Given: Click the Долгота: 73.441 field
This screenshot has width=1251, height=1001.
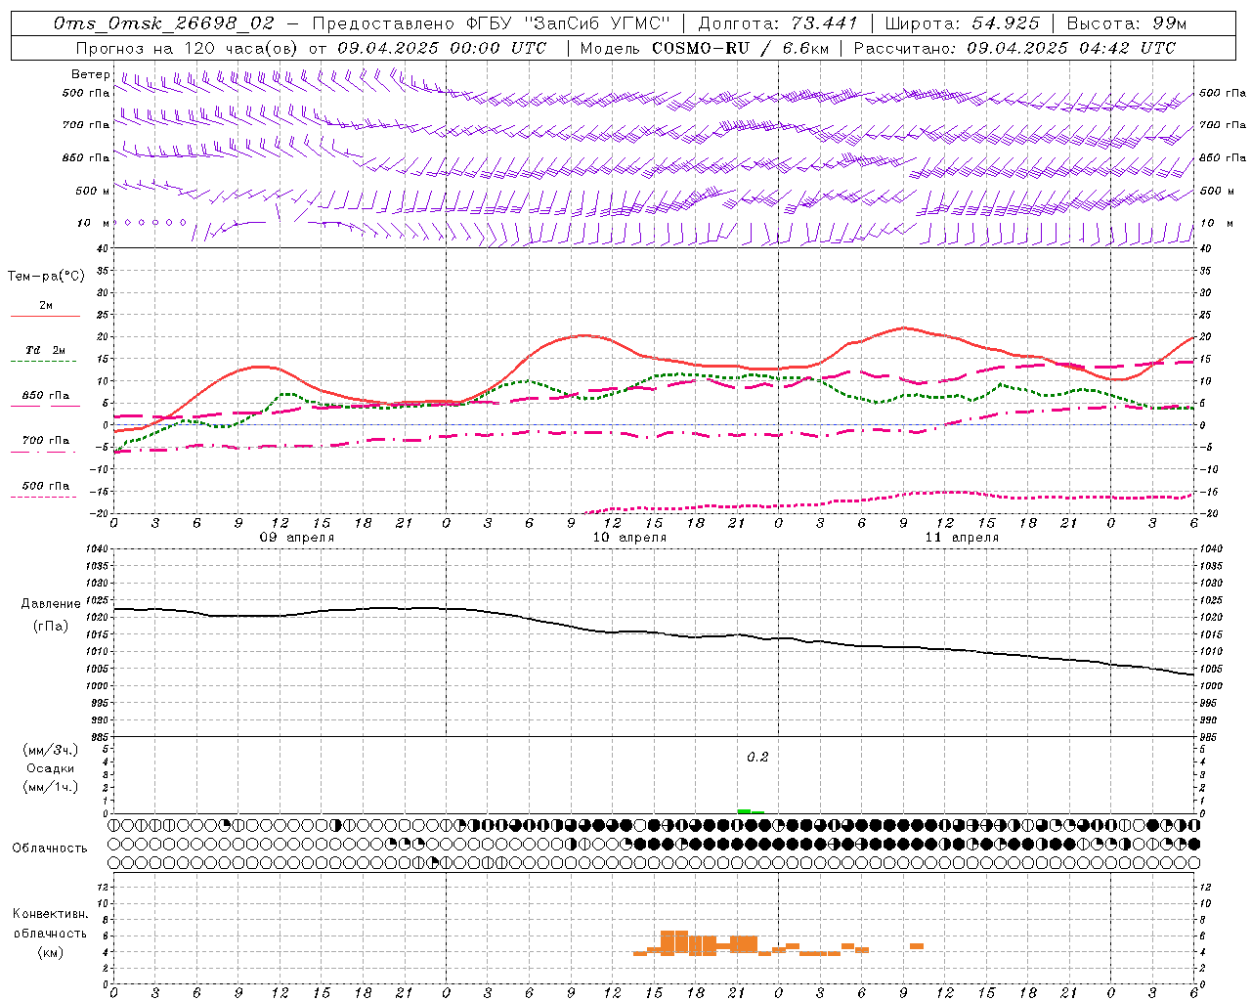Looking at the screenshot, I should click(x=778, y=23).
